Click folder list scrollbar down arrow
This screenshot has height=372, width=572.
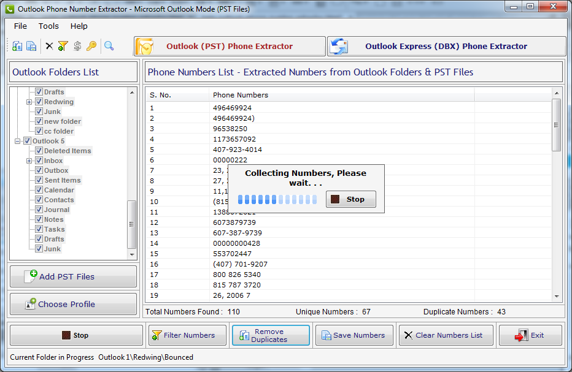point(132,255)
